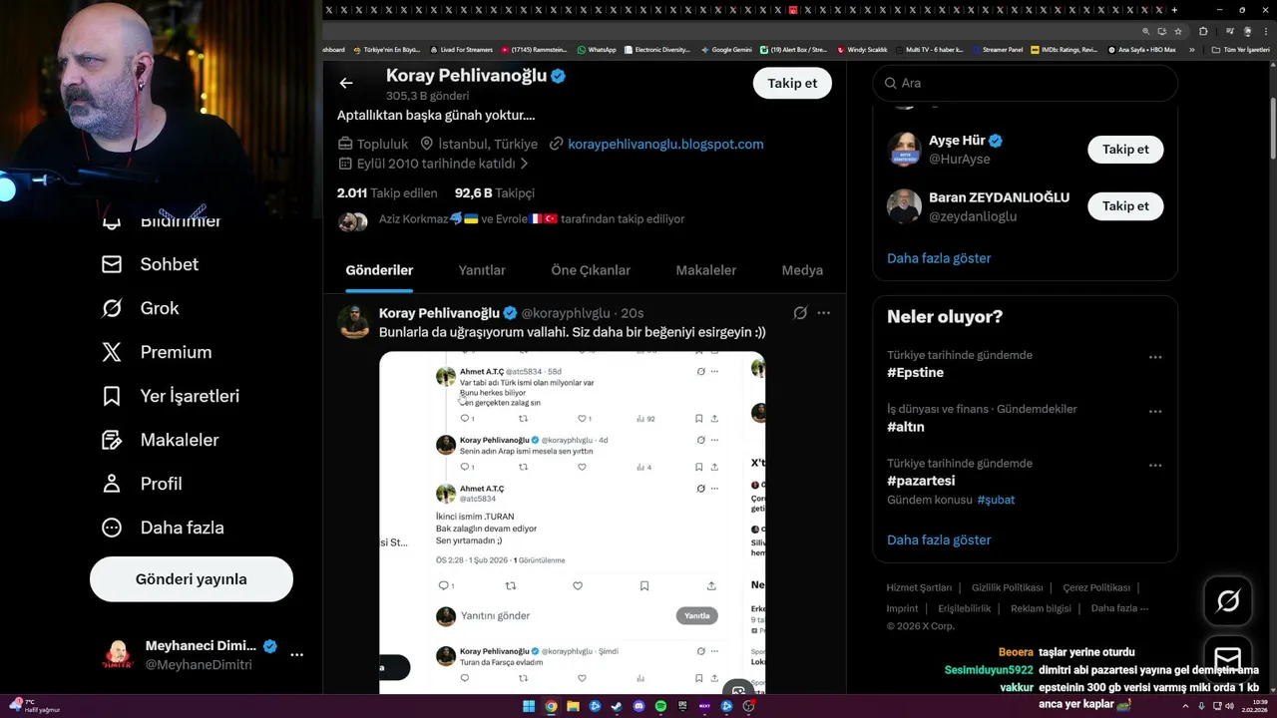1277x718 pixels.
Task: Open the Premium X menu item
Action: click(157, 352)
